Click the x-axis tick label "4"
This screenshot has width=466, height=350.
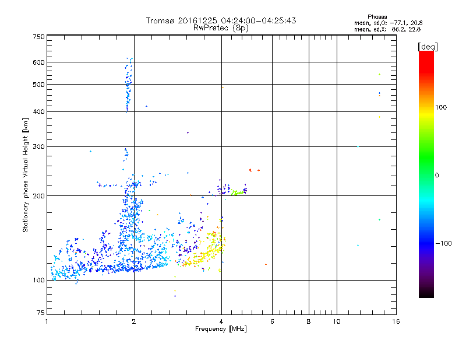click(x=221, y=321)
